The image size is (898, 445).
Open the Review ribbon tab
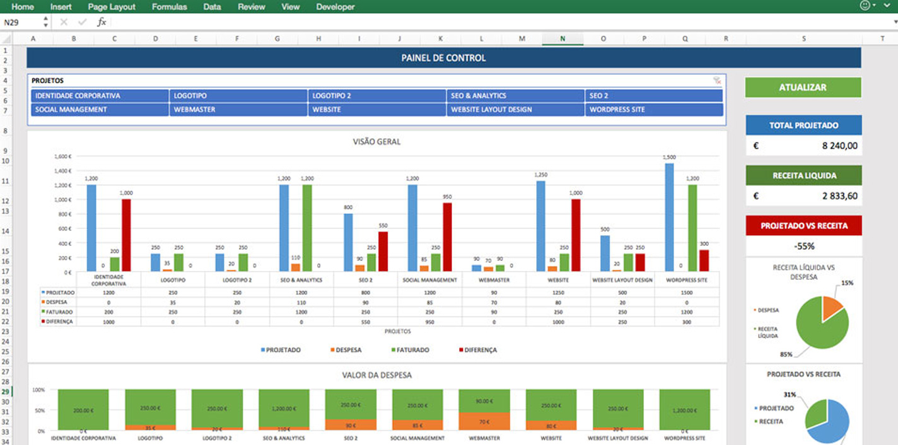pos(252,7)
